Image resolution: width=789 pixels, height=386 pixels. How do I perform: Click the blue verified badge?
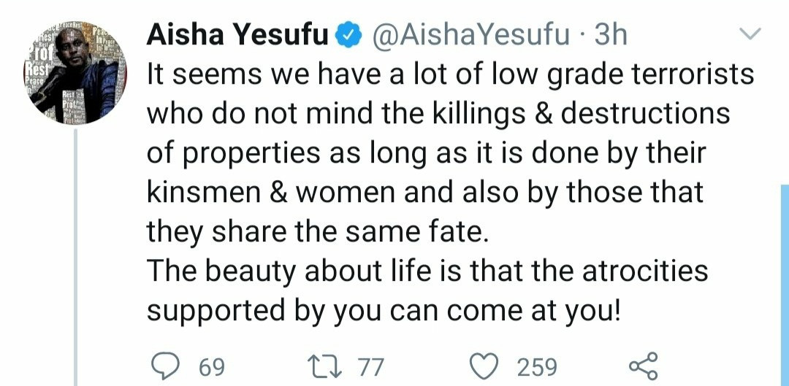click(348, 35)
